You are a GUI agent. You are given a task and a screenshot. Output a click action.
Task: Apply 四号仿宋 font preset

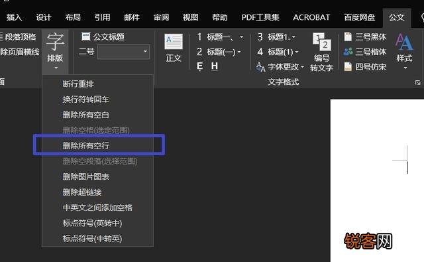(x=365, y=66)
